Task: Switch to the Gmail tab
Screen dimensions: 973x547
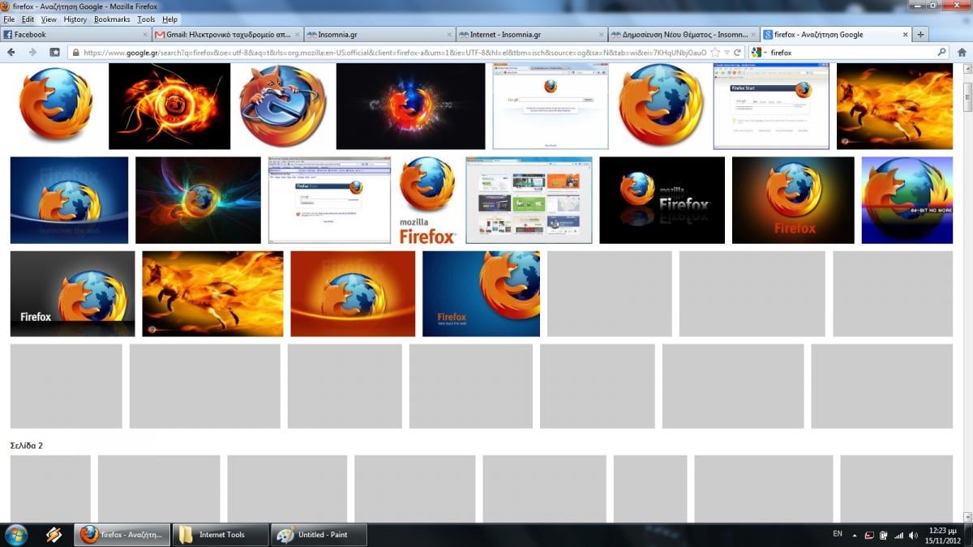Action: pos(228,35)
